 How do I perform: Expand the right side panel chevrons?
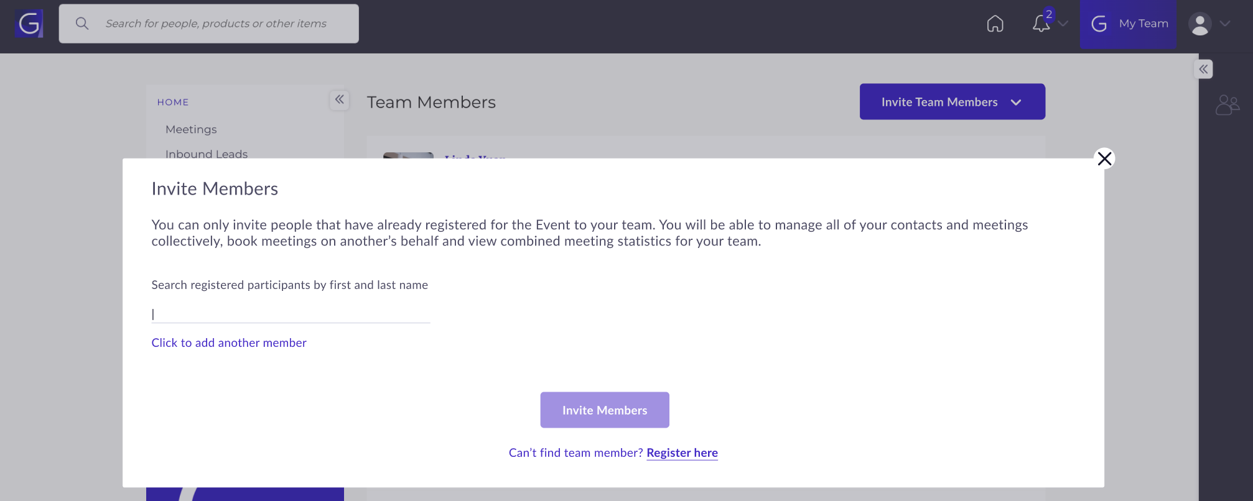(x=1203, y=69)
